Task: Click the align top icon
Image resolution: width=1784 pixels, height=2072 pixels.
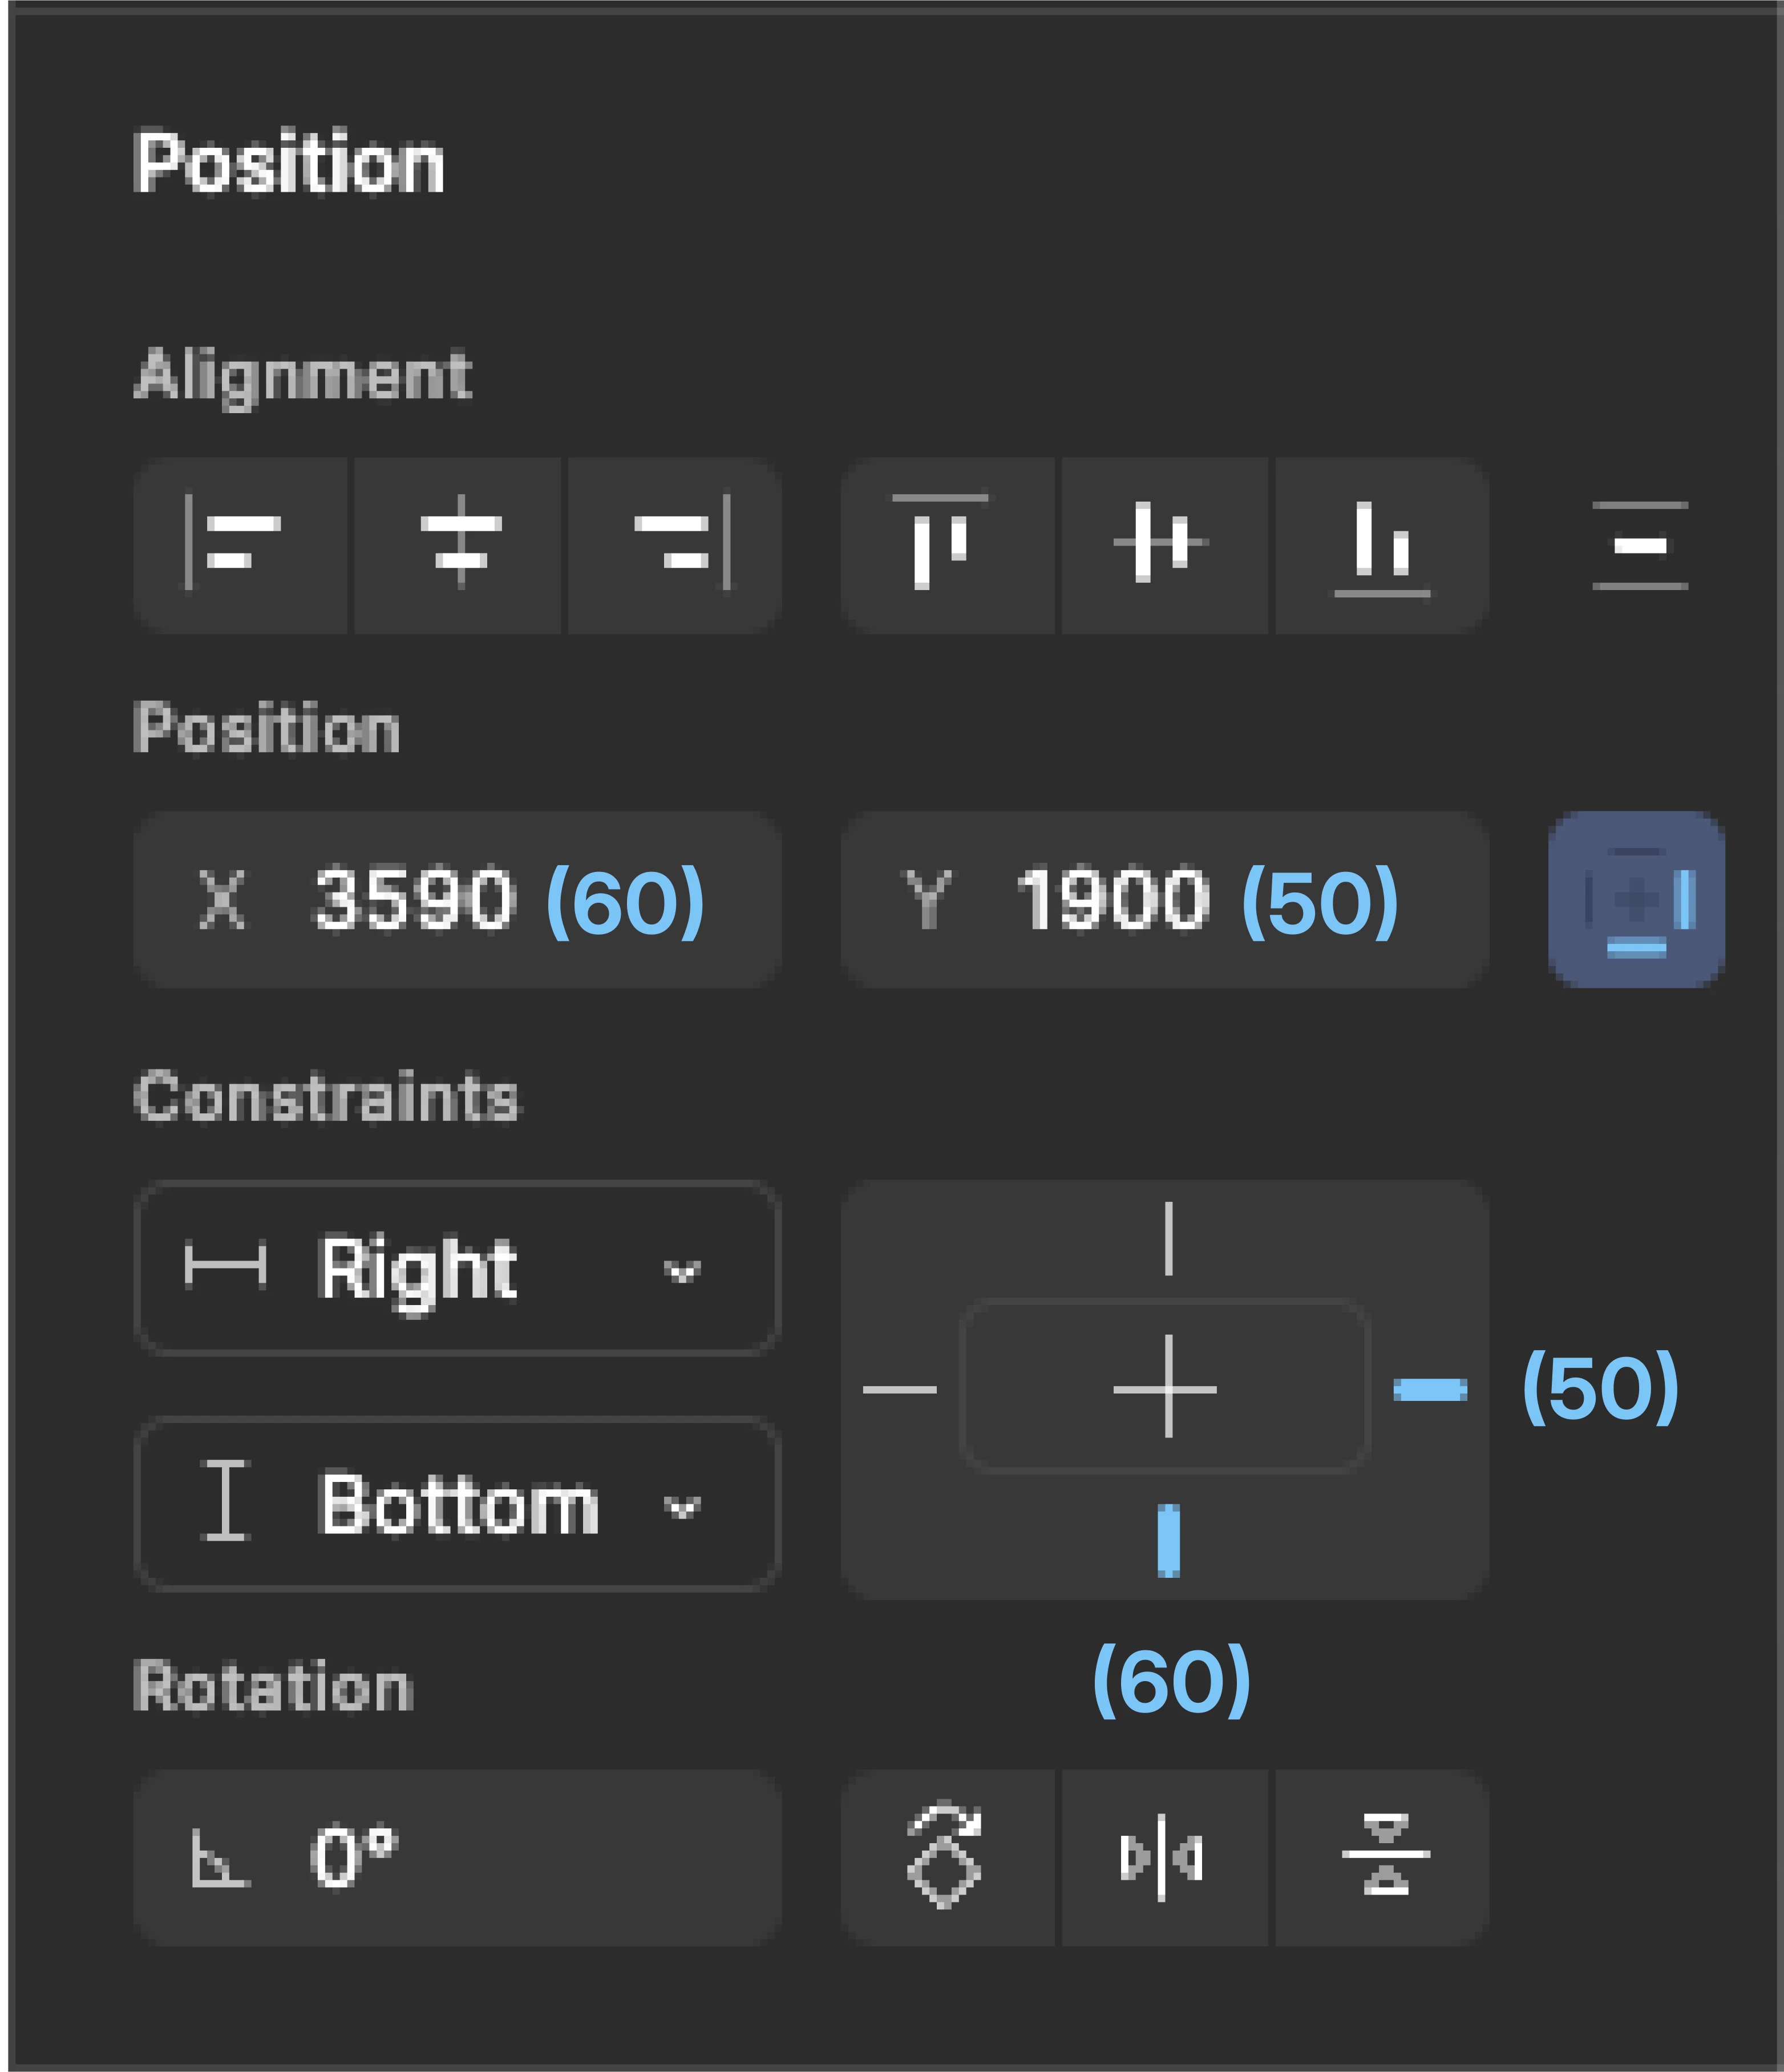Action: click(948, 546)
